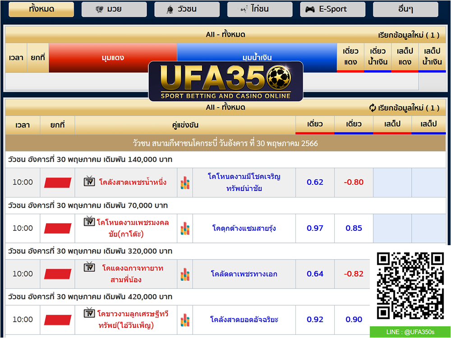Select red fighter โคลังสาดเพชรน้ำหนึ่ง
The image size is (451, 338).
[x=133, y=182]
